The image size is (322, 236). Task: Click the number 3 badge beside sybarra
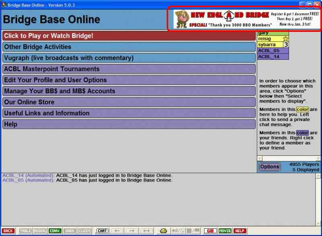[286, 45]
